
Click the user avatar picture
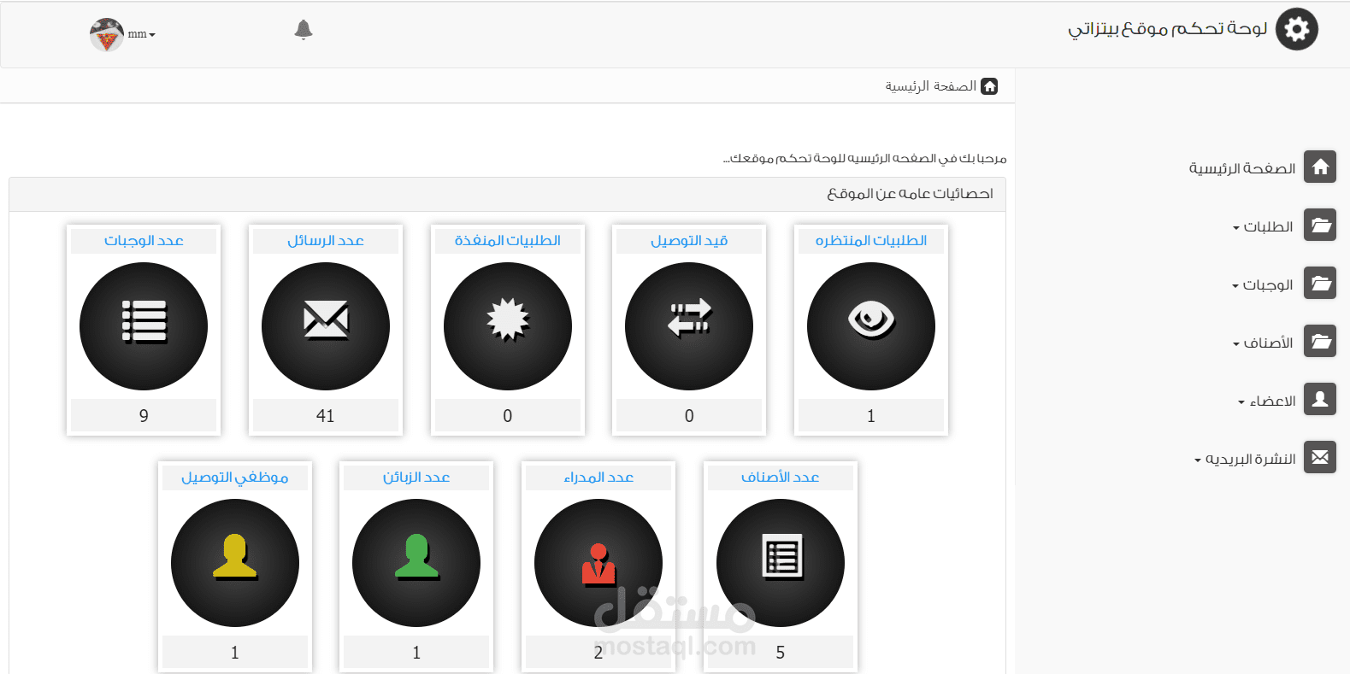pos(106,34)
